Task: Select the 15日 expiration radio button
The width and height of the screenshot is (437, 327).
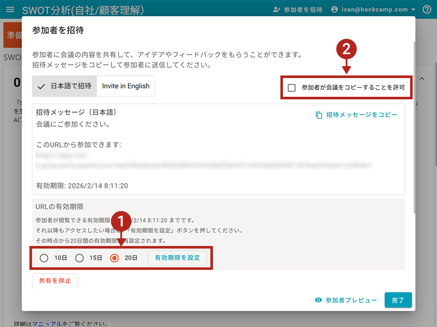Action: [79, 258]
